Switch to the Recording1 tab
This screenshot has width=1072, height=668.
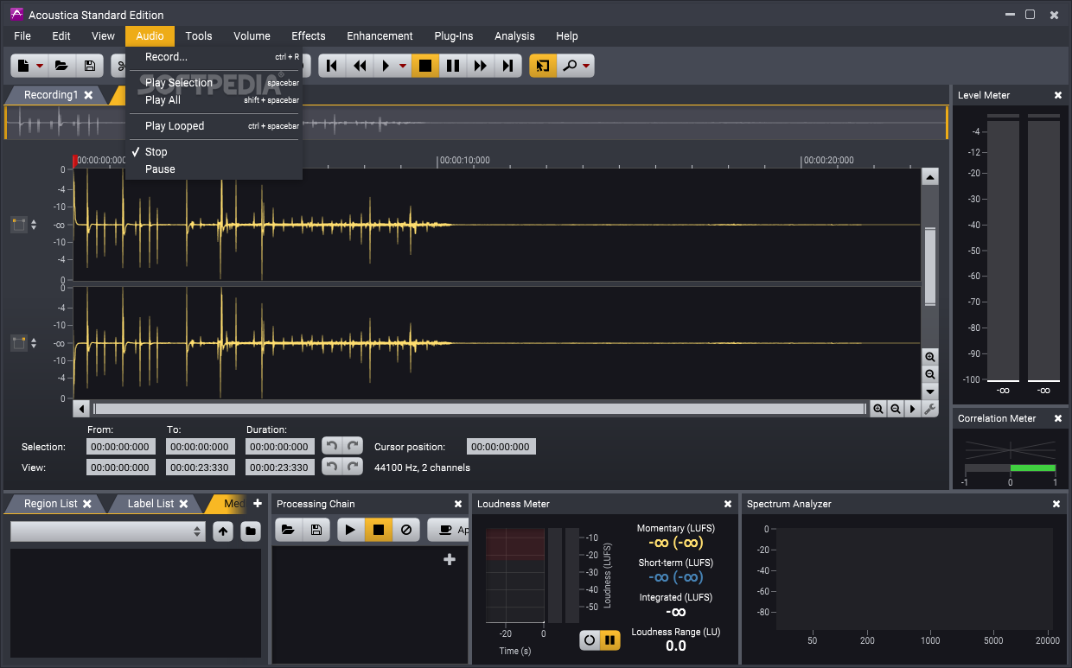tap(51, 95)
